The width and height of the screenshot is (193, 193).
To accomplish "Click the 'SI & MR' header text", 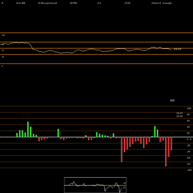I will click(20, 3).
